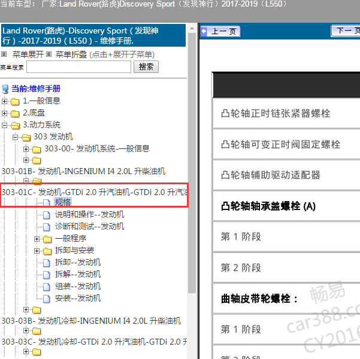Click the 凸轮轴正时链张紧器螺栓 table row

coord(286,113)
